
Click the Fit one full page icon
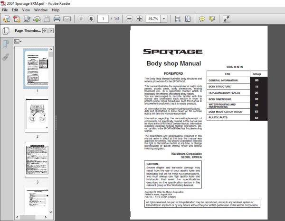[x=188, y=18]
